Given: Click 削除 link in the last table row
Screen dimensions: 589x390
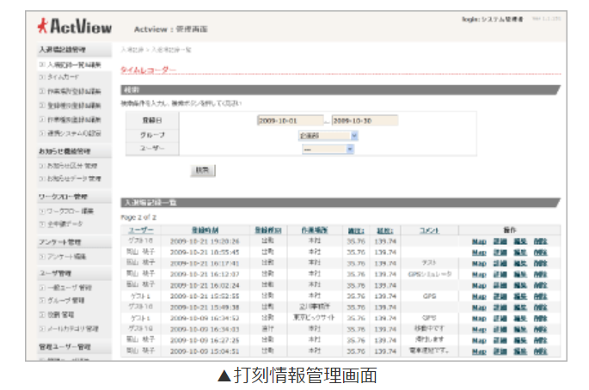Looking at the screenshot, I should 540,351.
